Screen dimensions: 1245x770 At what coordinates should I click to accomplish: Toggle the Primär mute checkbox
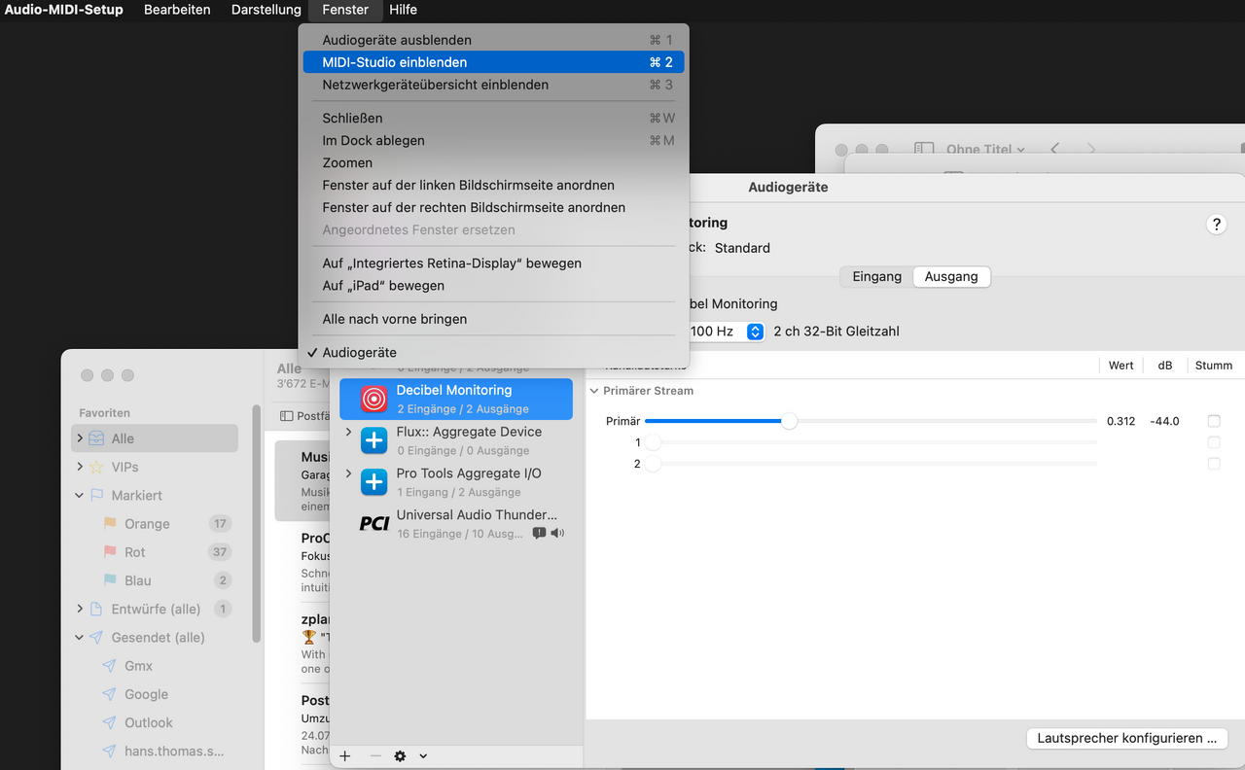[1214, 421]
